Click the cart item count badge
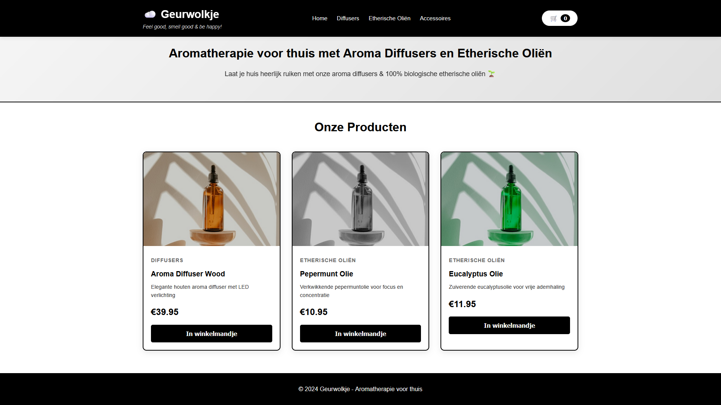The width and height of the screenshot is (721, 405). click(x=565, y=18)
